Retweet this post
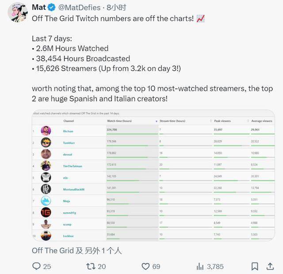 pos(90,266)
